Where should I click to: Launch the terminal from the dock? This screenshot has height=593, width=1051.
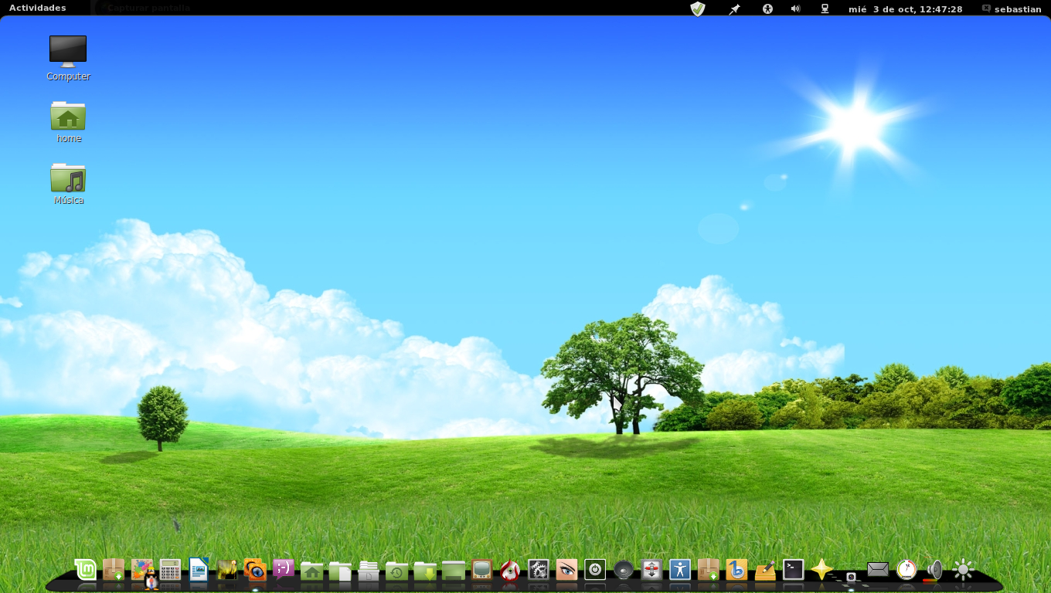pos(793,570)
